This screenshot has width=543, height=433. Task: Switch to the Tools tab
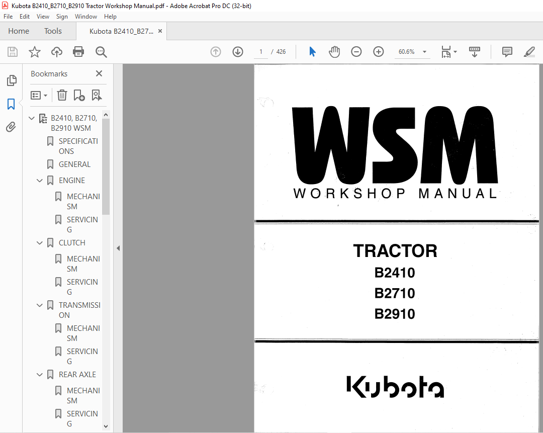(53, 31)
